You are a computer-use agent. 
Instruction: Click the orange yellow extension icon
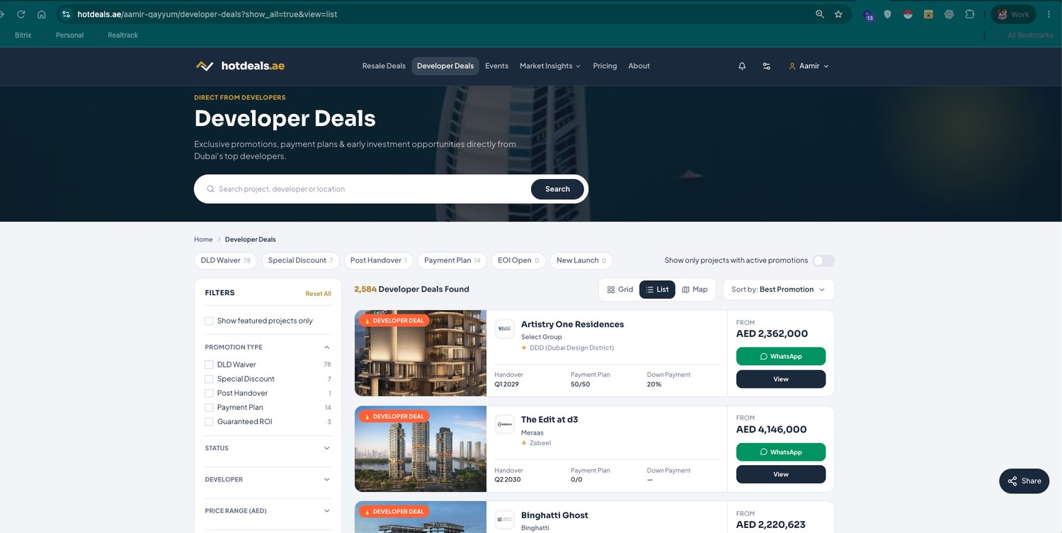(x=928, y=14)
